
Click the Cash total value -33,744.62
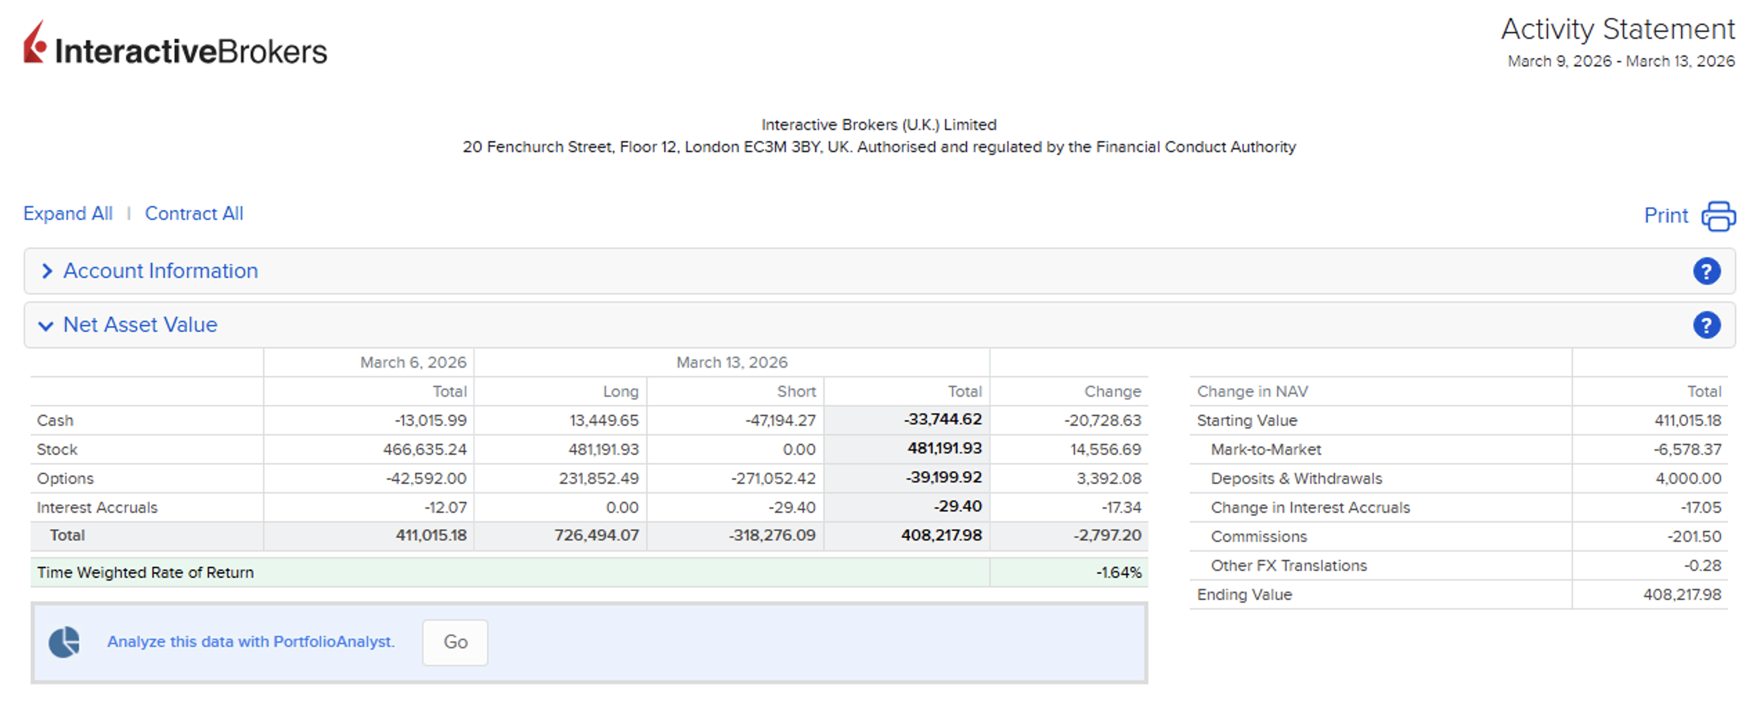[x=942, y=420]
